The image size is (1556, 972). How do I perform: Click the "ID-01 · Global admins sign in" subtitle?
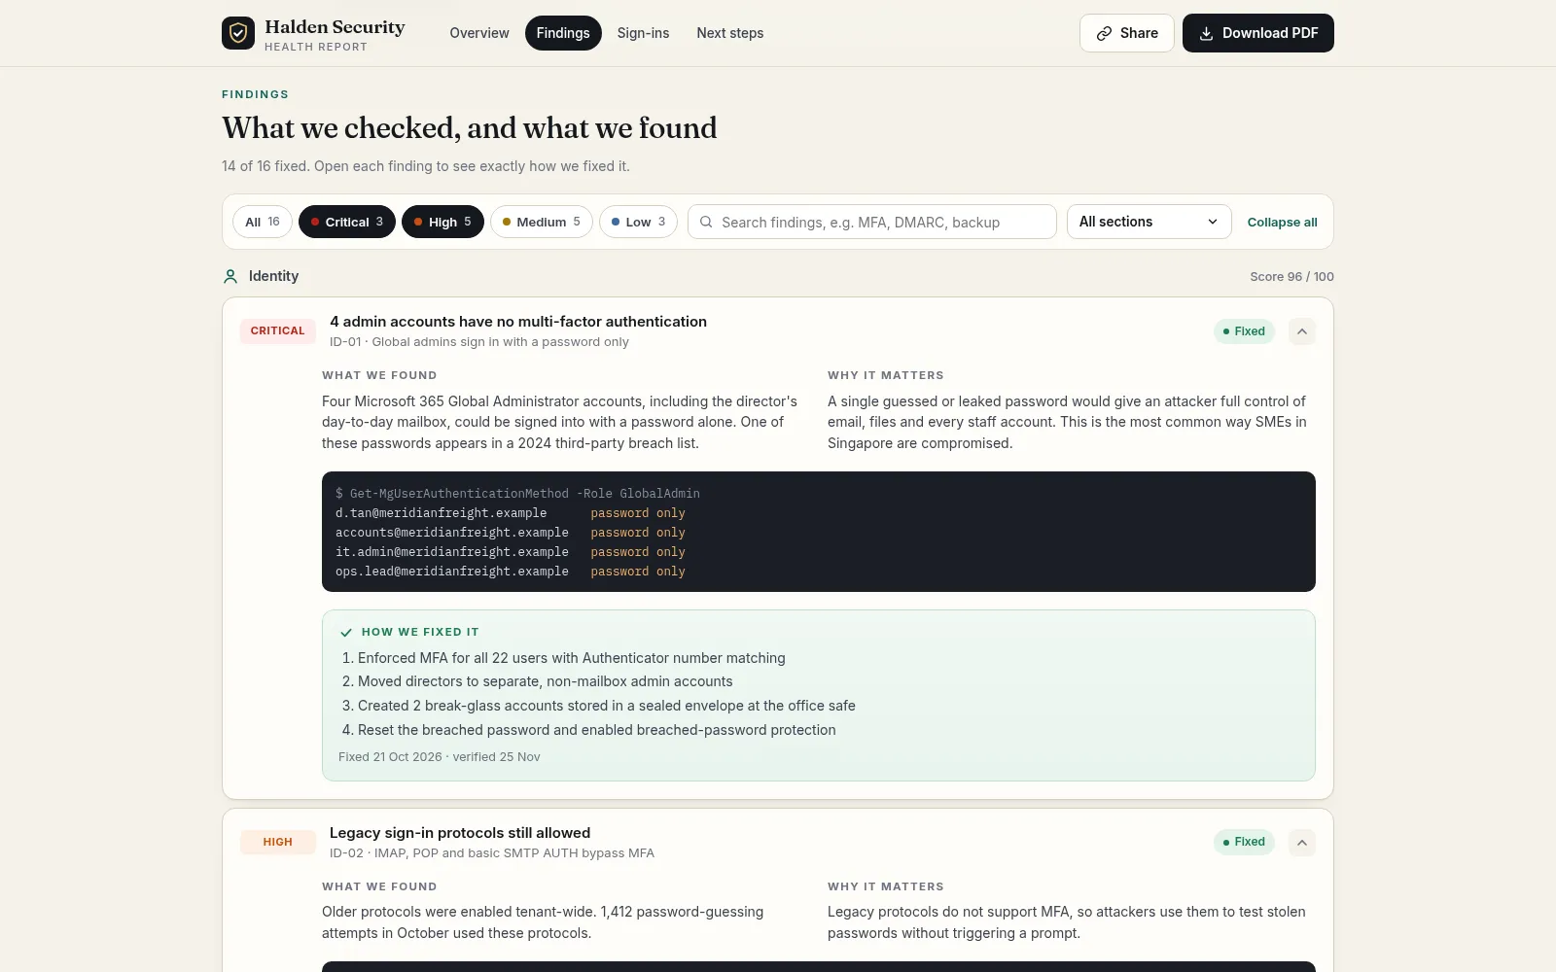pos(479,342)
